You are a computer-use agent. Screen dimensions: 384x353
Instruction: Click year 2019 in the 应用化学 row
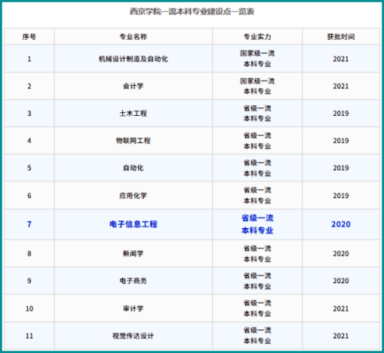point(341,196)
